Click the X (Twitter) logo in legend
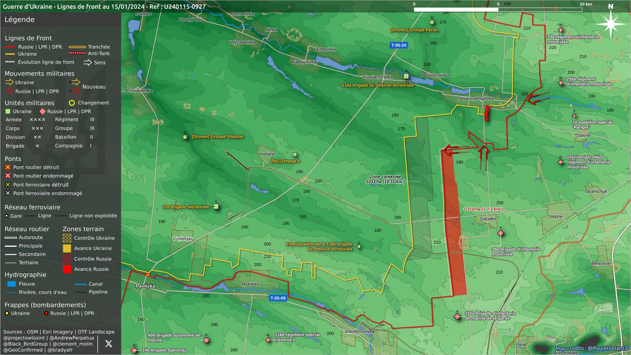The width and height of the screenshot is (631, 355). [x=109, y=343]
